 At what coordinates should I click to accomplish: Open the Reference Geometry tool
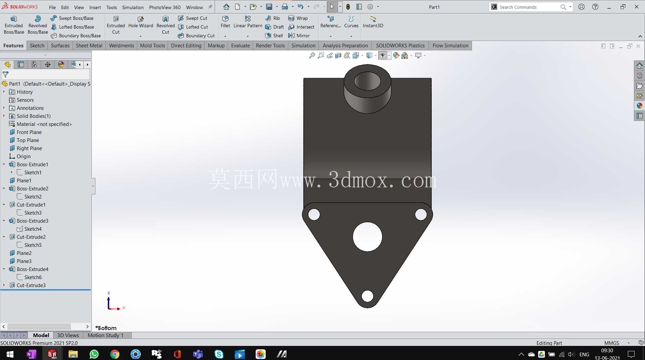click(x=331, y=22)
